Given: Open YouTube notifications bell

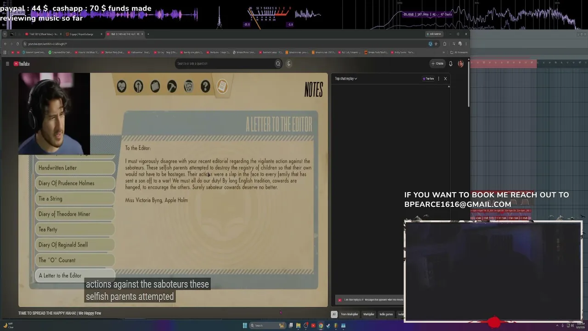Looking at the screenshot, I should [451, 63].
